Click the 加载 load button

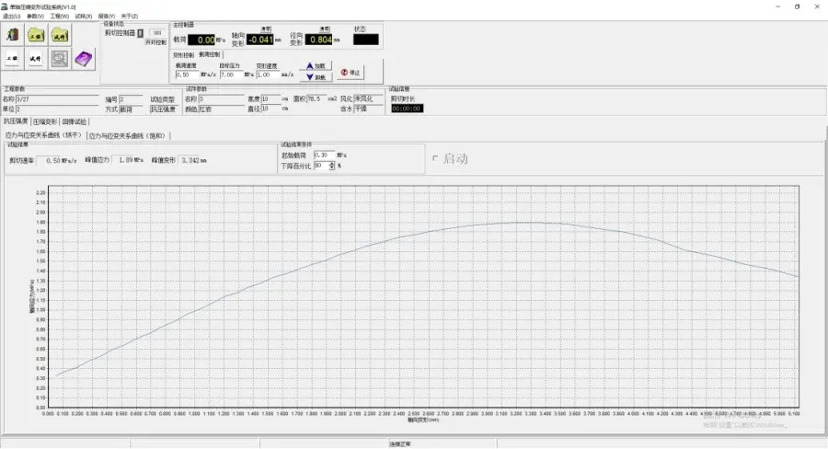pos(316,66)
